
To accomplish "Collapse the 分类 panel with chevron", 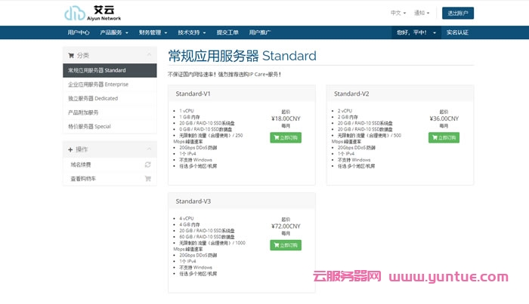I will [150, 55].
